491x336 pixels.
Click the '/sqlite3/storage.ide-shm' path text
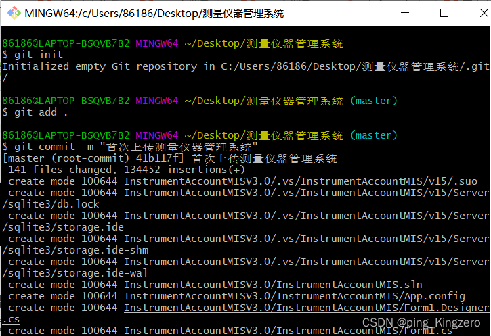[x=75, y=250]
